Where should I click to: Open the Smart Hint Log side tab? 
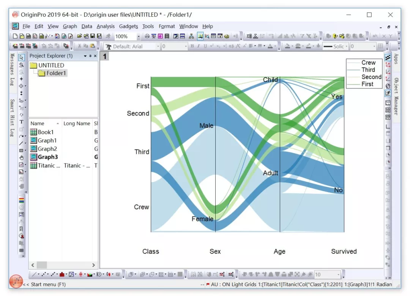12,118
